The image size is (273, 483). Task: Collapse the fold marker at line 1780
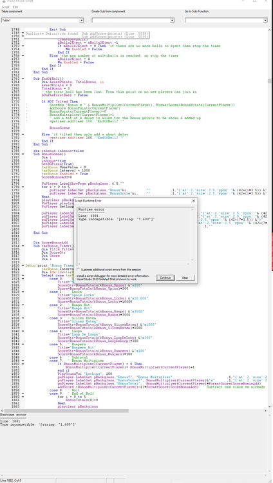click(23, 135)
